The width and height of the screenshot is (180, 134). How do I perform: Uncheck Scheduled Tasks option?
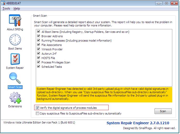pyautogui.click(x=39, y=66)
